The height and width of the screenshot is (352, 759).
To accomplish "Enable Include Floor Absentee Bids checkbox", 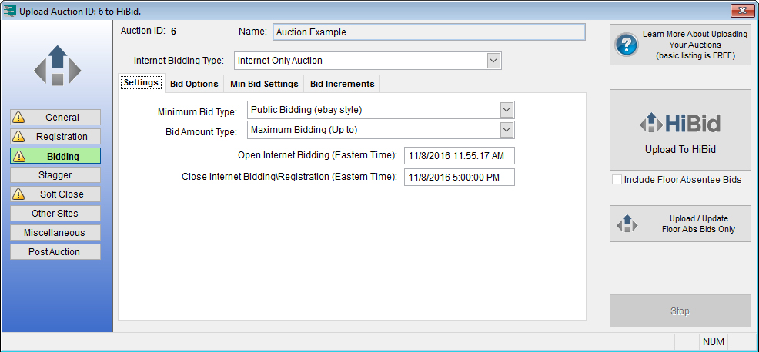I will click(x=617, y=179).
